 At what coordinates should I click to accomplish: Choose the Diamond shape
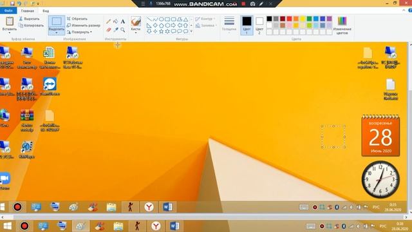(155, 26)
